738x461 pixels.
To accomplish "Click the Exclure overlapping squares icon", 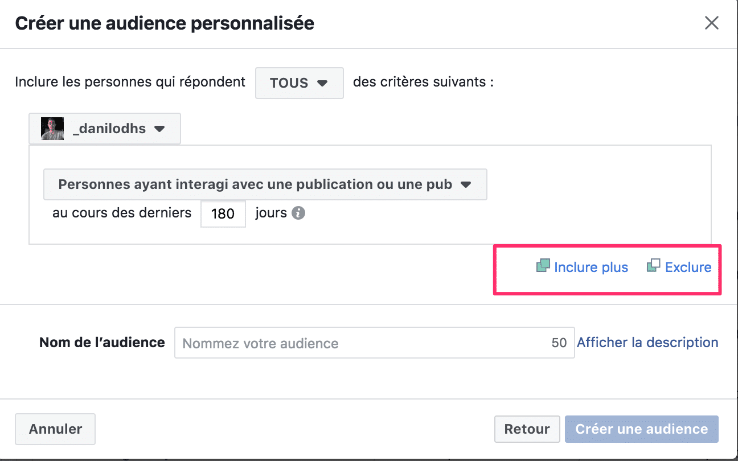I will click(654, 265).
